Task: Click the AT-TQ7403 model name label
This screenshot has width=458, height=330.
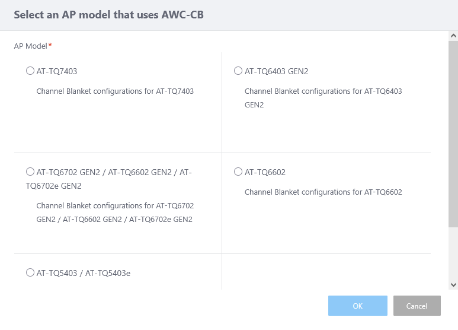Action: tap(57, 71)
